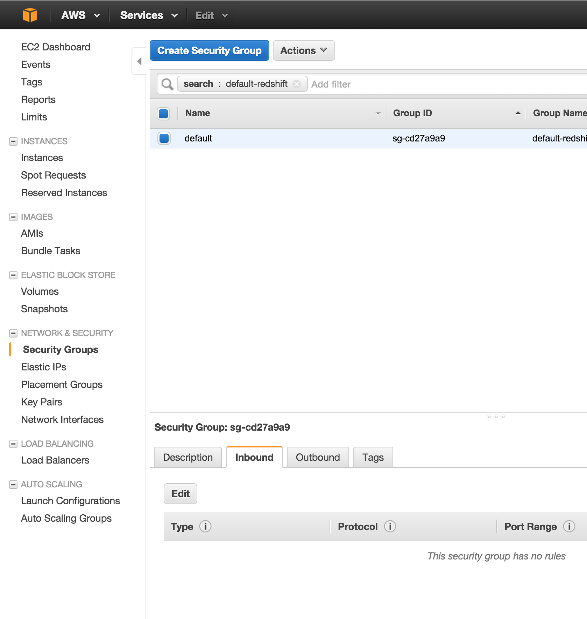
Task: Click the search magnifier icon
Action: [167, 84]
